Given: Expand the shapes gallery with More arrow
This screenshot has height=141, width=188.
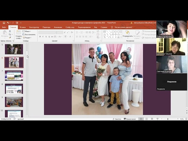Looking at the screenshot, I should (121, 37).
